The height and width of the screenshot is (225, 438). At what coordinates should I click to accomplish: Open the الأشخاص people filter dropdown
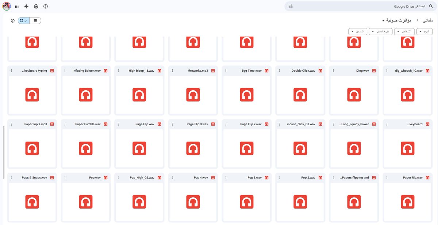pyautogui.click(x=404, y=32)
